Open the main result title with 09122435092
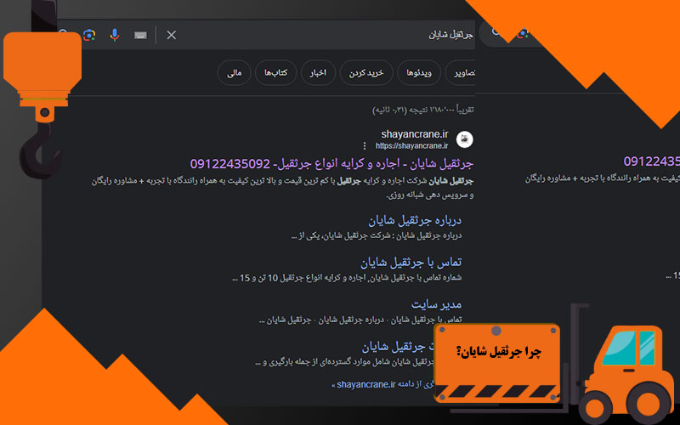This screenshot has width=680, height=425. tap(331, 164)
